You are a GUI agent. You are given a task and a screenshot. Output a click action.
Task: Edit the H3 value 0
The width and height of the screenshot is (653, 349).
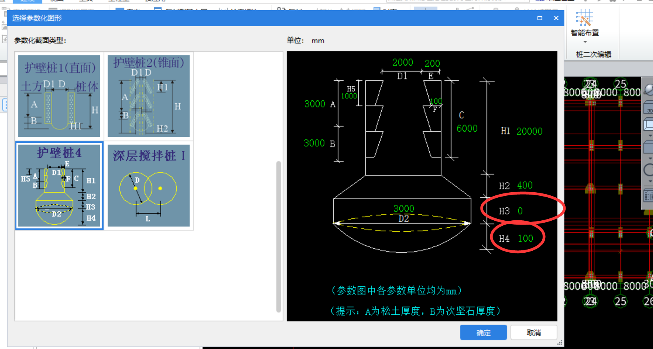click(520, 211)
